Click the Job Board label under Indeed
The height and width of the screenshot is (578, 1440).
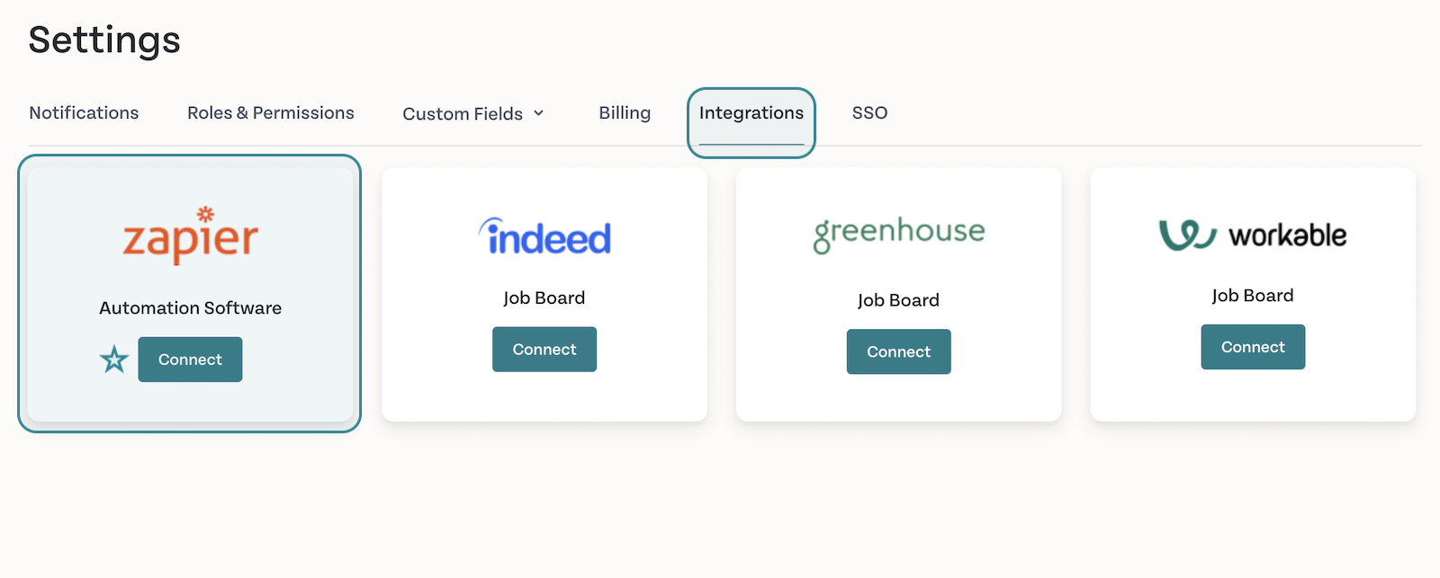(544, 298)
